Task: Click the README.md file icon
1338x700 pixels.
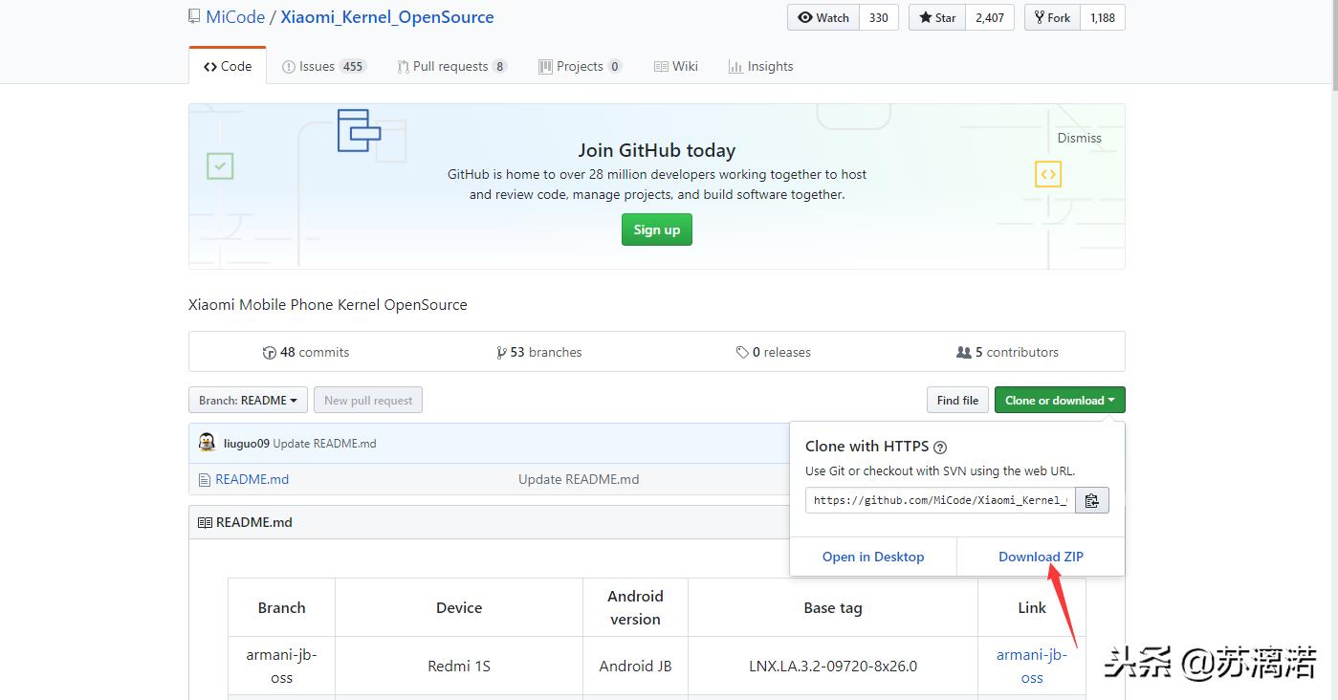Action: coord(204,479)
